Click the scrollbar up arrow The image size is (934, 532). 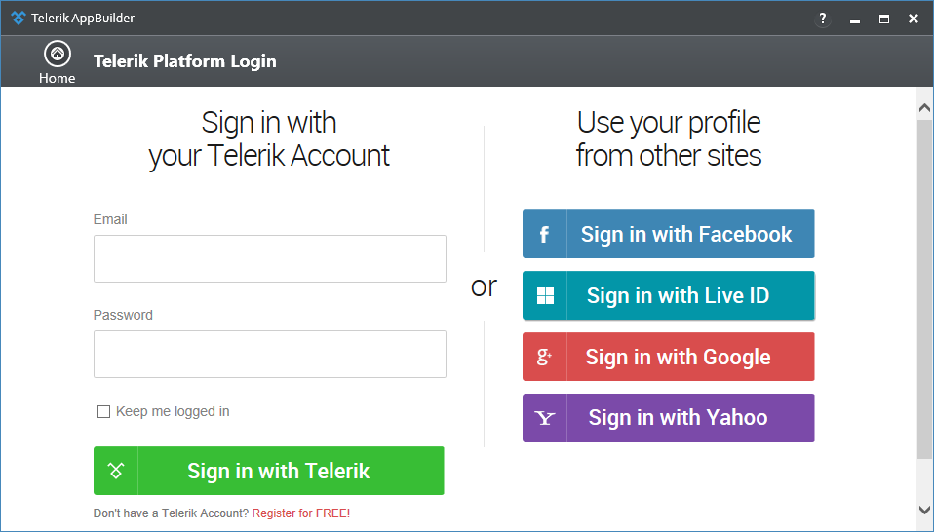pos(924,104)
